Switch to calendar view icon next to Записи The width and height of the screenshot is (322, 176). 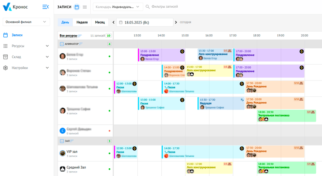[x=76, y=7]
